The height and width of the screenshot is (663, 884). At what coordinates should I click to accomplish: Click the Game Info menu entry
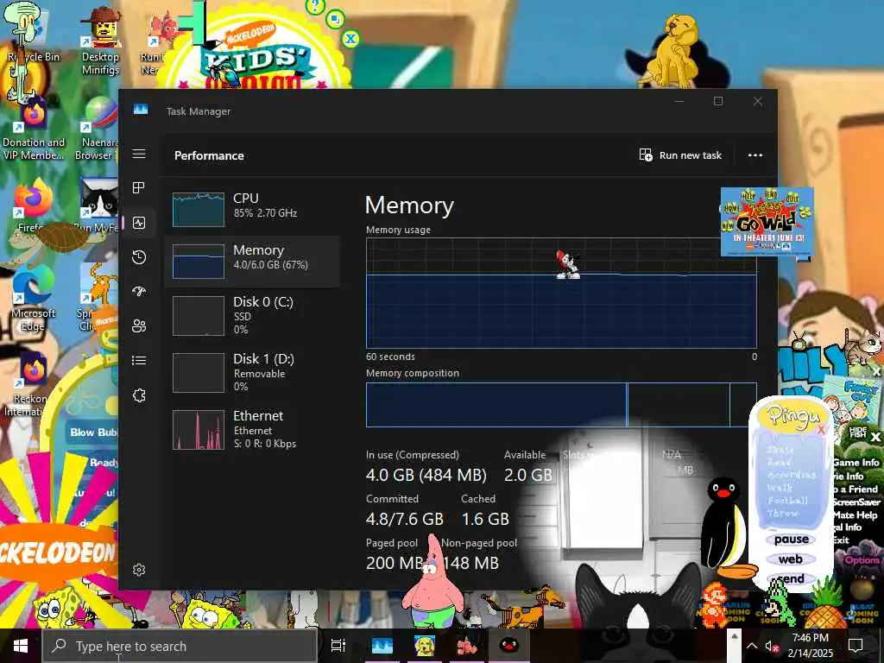pyautogui.click(x=856, y=463)
